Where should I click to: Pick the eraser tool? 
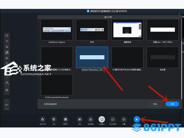pos(7,83)
